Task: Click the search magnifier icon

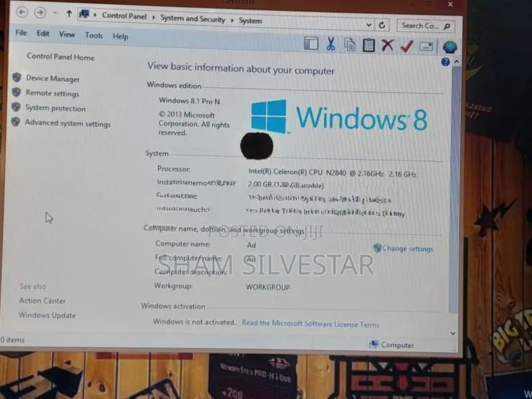Action: click(447, 27)
